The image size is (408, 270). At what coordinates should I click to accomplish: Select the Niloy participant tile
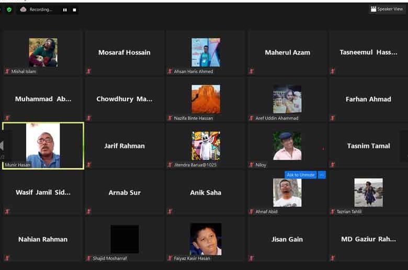click(287, 146)
